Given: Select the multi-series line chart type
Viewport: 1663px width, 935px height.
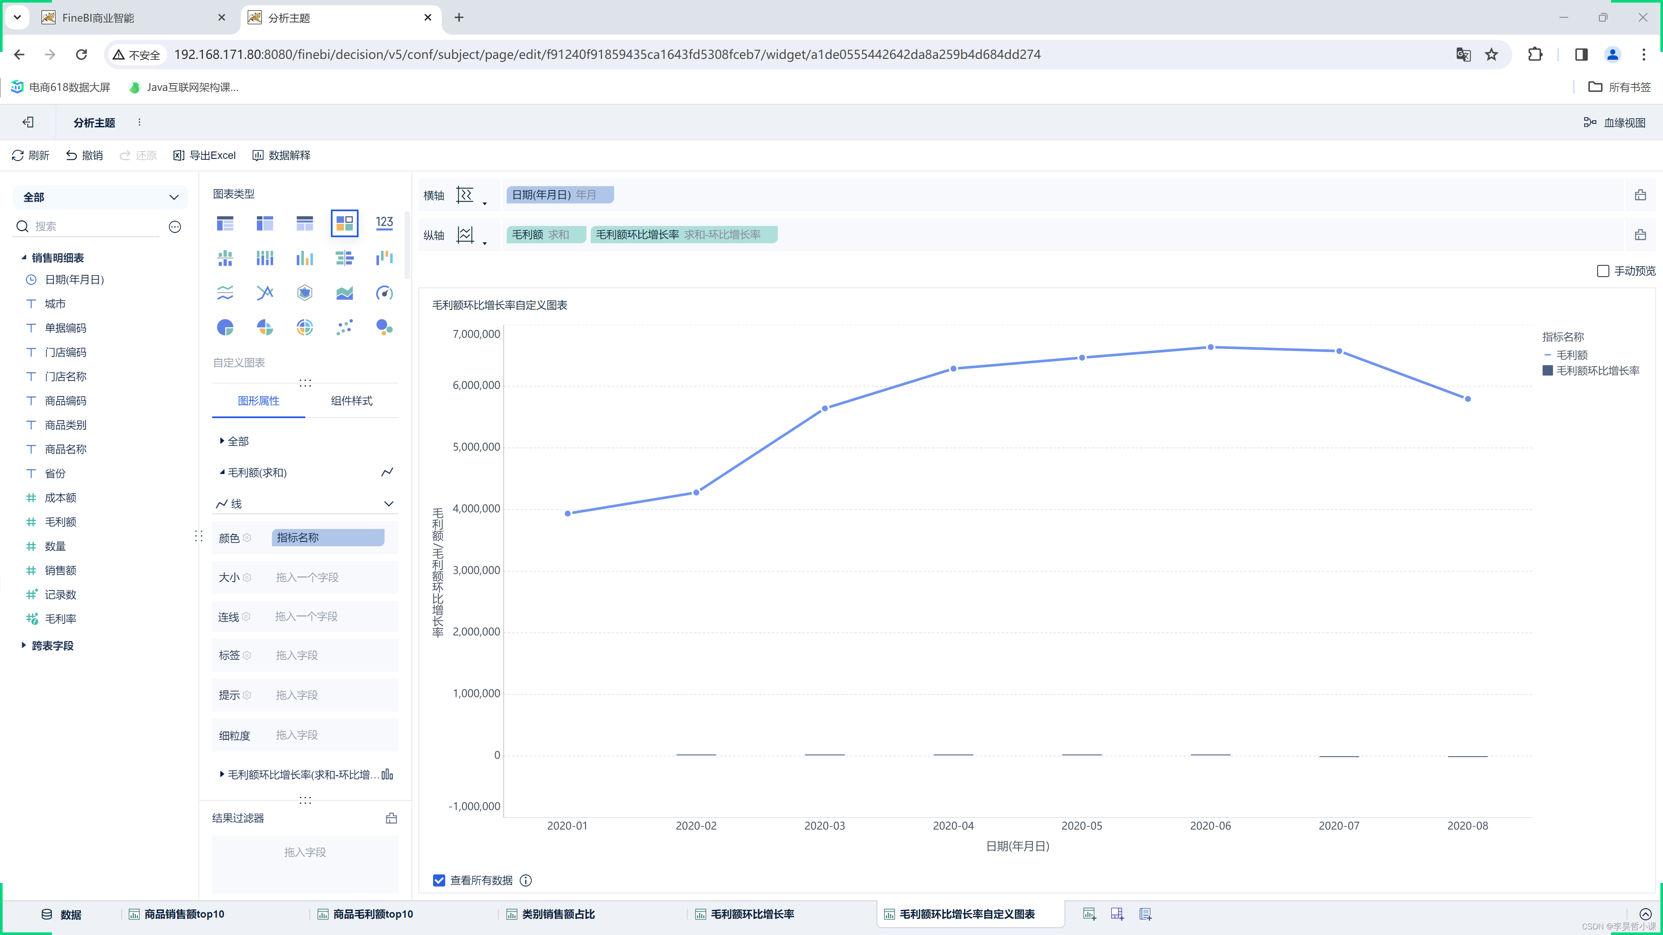Looking at the screenshot, I should [225, 293].
